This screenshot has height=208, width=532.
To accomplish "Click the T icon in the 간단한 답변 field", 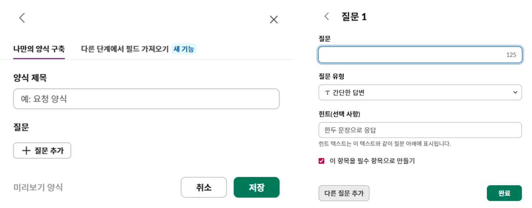I will [x=327, y=93].
